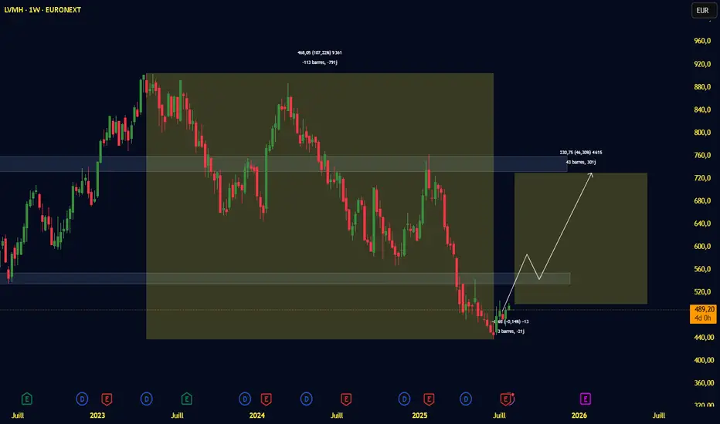
Task: Click the 920,0 price scale label
Action: pyautogui.click(x=702, y=64)
